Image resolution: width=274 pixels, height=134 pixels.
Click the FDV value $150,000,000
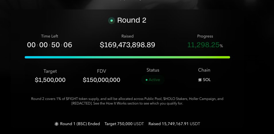tap(102, 80)
